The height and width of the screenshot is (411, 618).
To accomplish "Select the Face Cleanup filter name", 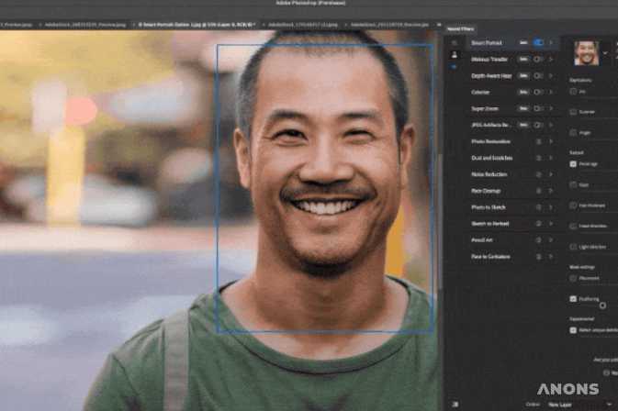I will click(486, 191).
